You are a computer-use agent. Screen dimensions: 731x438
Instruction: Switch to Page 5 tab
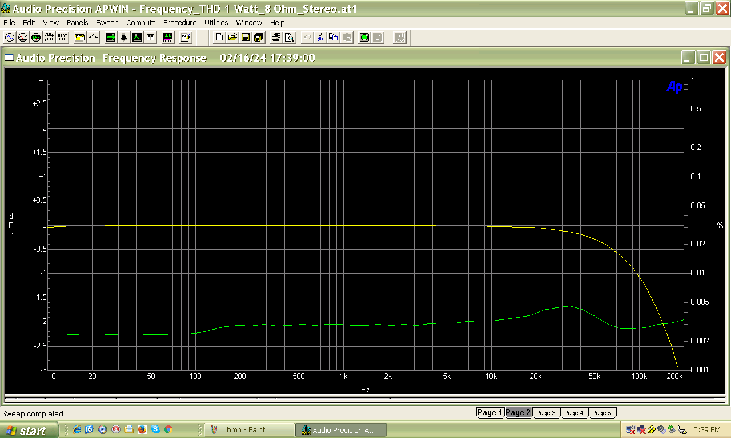[601, 413]
